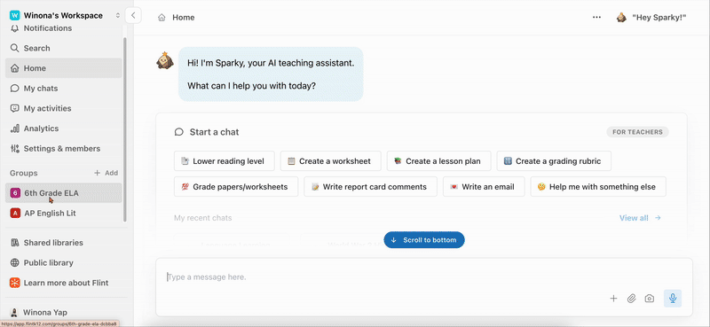Viewport: 710px width, 327px height.
Task: Open Shared libraries
Action: click(x=63, y=243)
